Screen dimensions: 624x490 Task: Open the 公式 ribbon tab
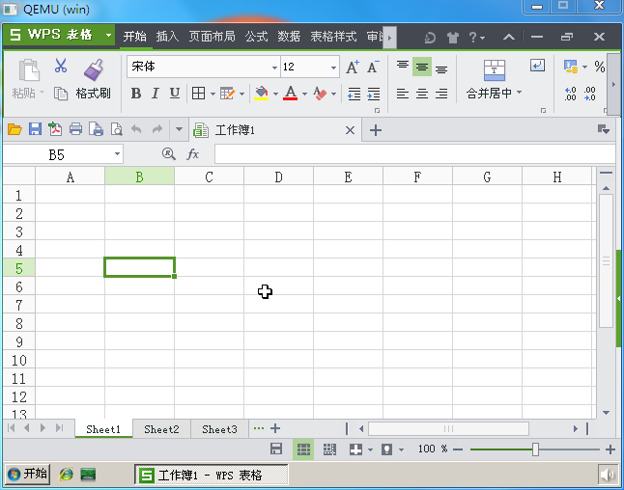pos(256,37)
